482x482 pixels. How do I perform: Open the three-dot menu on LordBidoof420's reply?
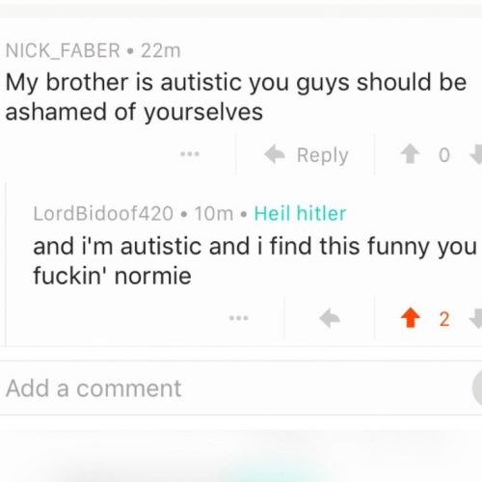239,318
